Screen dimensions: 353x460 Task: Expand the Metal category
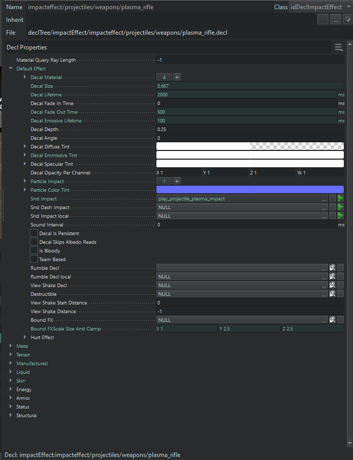(x=11, y=346)
